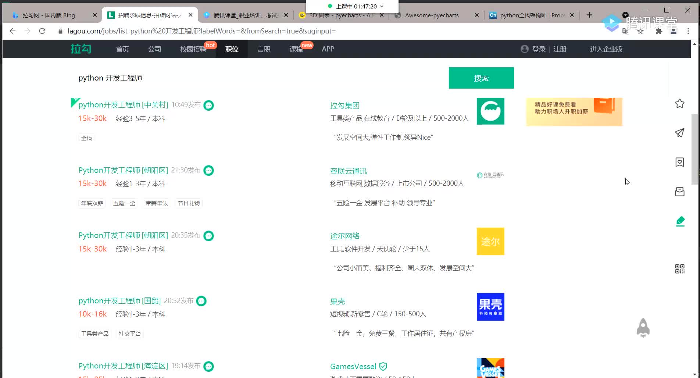Open GamesVessel company link
This screenshot has width=700, height=378.
click(x=353, y=367)
